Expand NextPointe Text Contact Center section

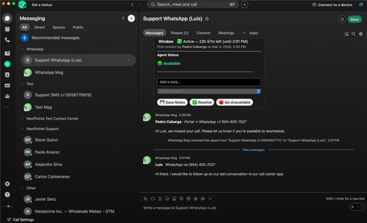[22, 119]
